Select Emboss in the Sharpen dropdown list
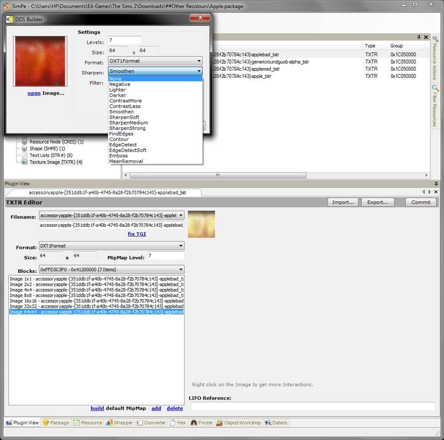Image resolution: width=444 pixels, height=440 pixels. tap(118, 156)
